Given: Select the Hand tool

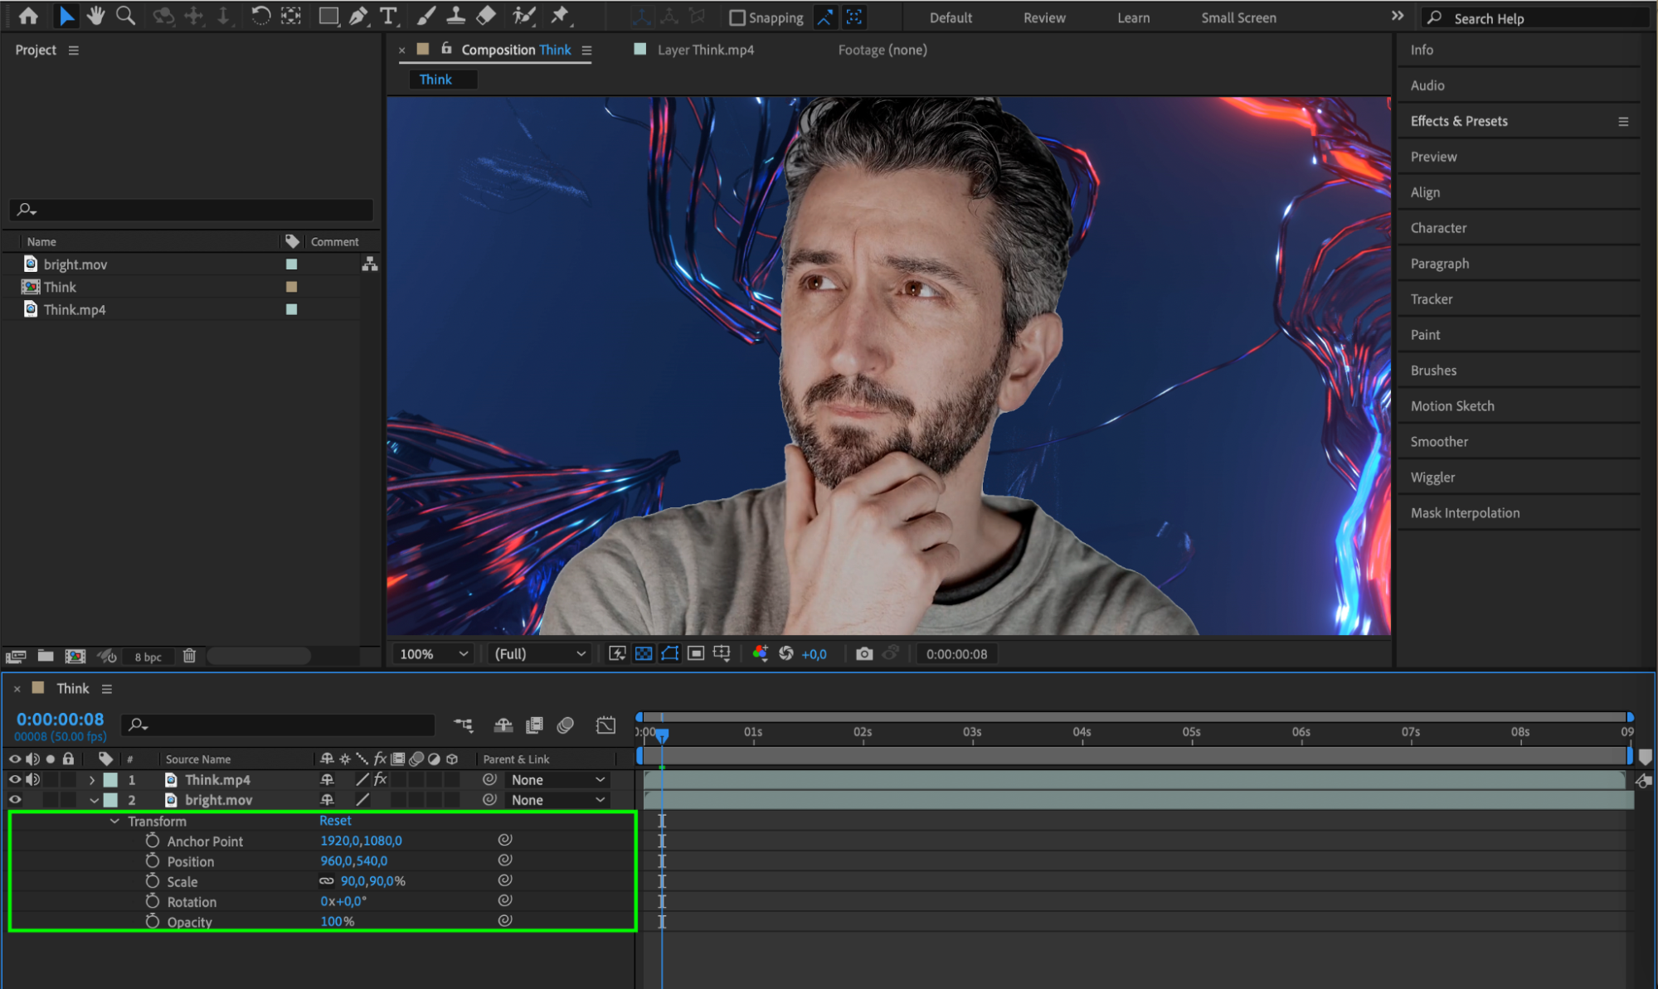Looking at the screenshot, I should pos(95,16).
